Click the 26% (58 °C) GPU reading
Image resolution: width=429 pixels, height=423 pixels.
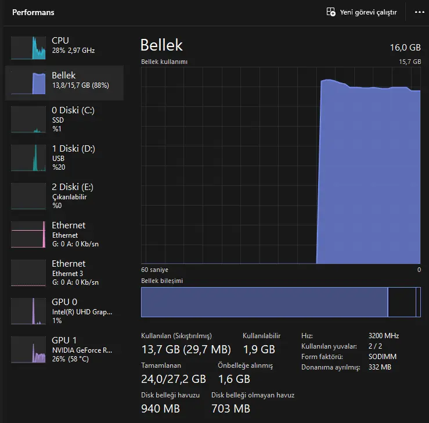point(70,359)
